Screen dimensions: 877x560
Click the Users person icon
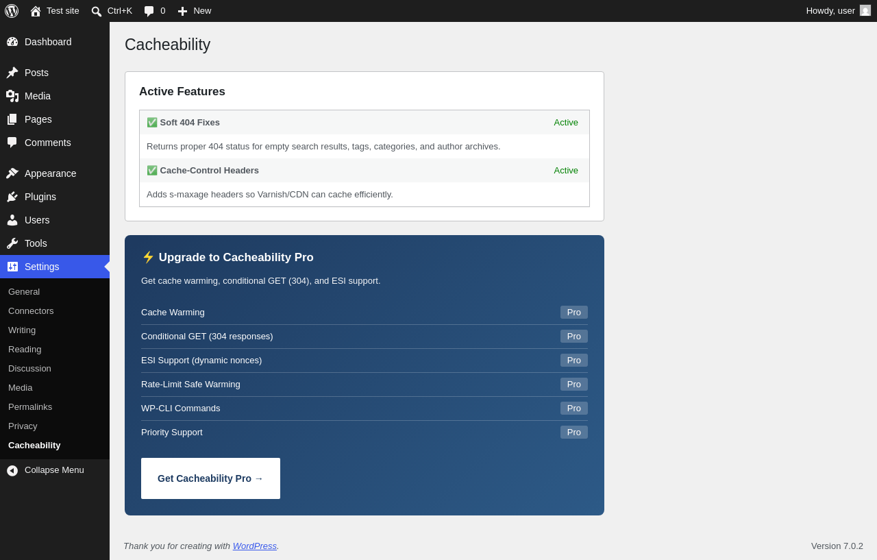click(x=12, y=220)
